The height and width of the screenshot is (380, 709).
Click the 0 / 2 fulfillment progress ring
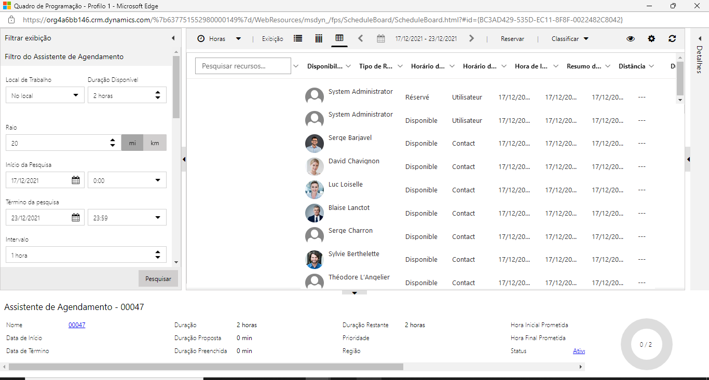coord(646,344)
